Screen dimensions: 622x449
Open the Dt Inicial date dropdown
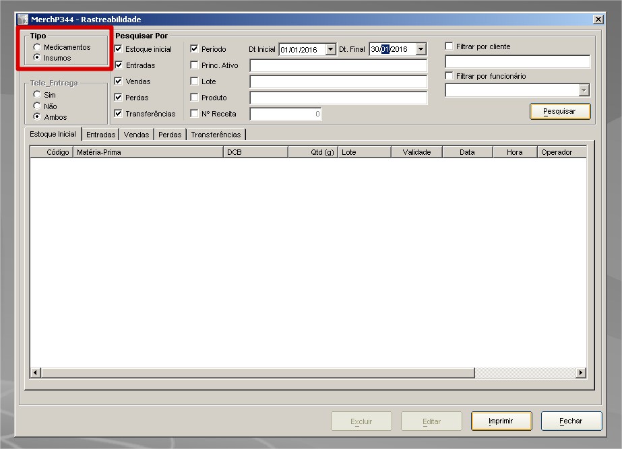[x=330, y=49]
